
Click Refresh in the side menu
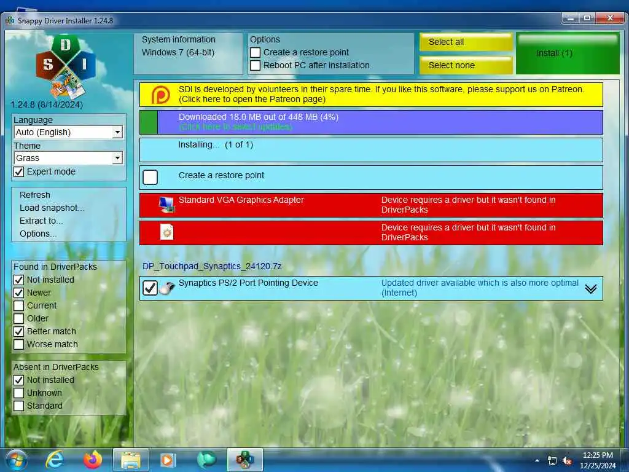pos(35,195)
